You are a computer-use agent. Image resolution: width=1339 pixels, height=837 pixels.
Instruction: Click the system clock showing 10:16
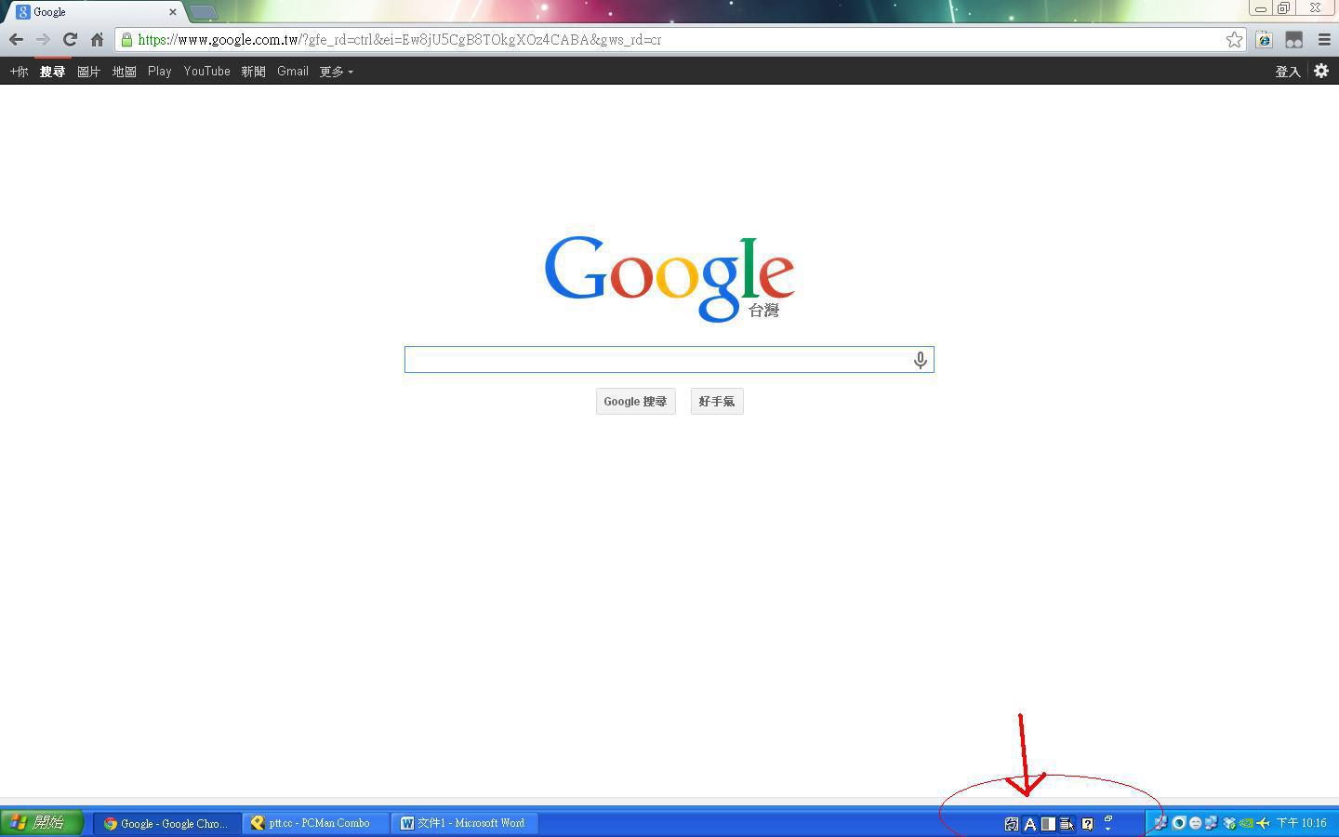click(x=1301, y=823)
